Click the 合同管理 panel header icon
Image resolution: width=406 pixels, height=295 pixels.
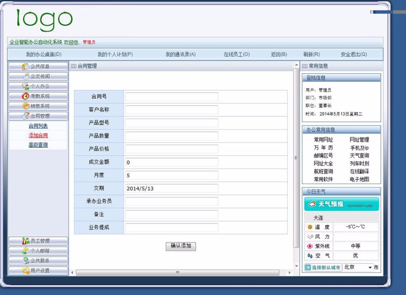[74, 66]
